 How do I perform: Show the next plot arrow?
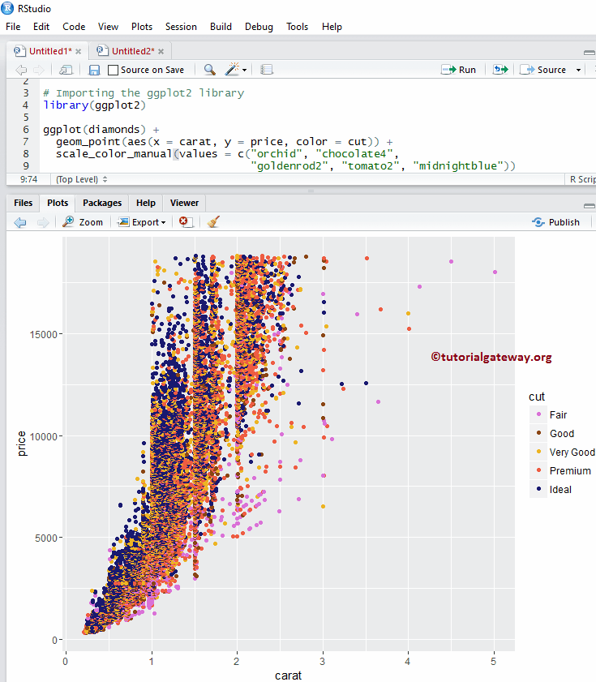[43, 222]
